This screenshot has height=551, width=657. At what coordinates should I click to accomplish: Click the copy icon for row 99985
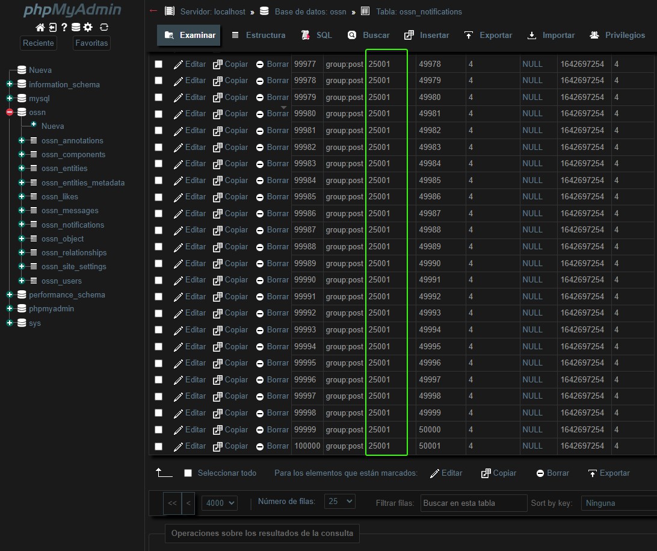tap(218, 197)
